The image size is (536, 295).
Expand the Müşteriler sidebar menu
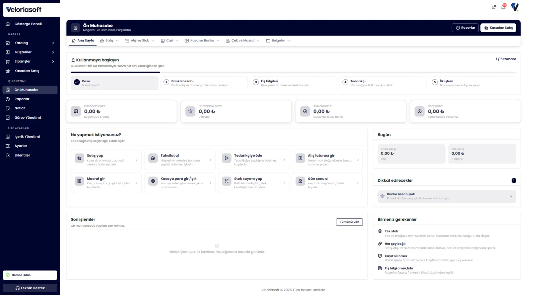[x=30, y=52]
